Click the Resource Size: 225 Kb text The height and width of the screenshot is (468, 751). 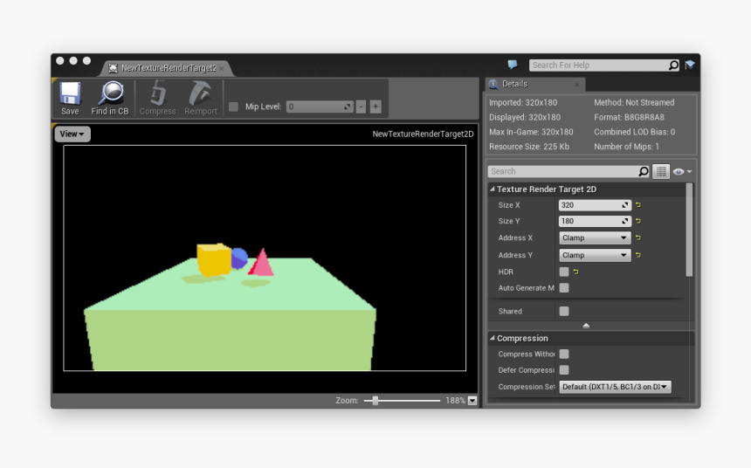(529, 147)
